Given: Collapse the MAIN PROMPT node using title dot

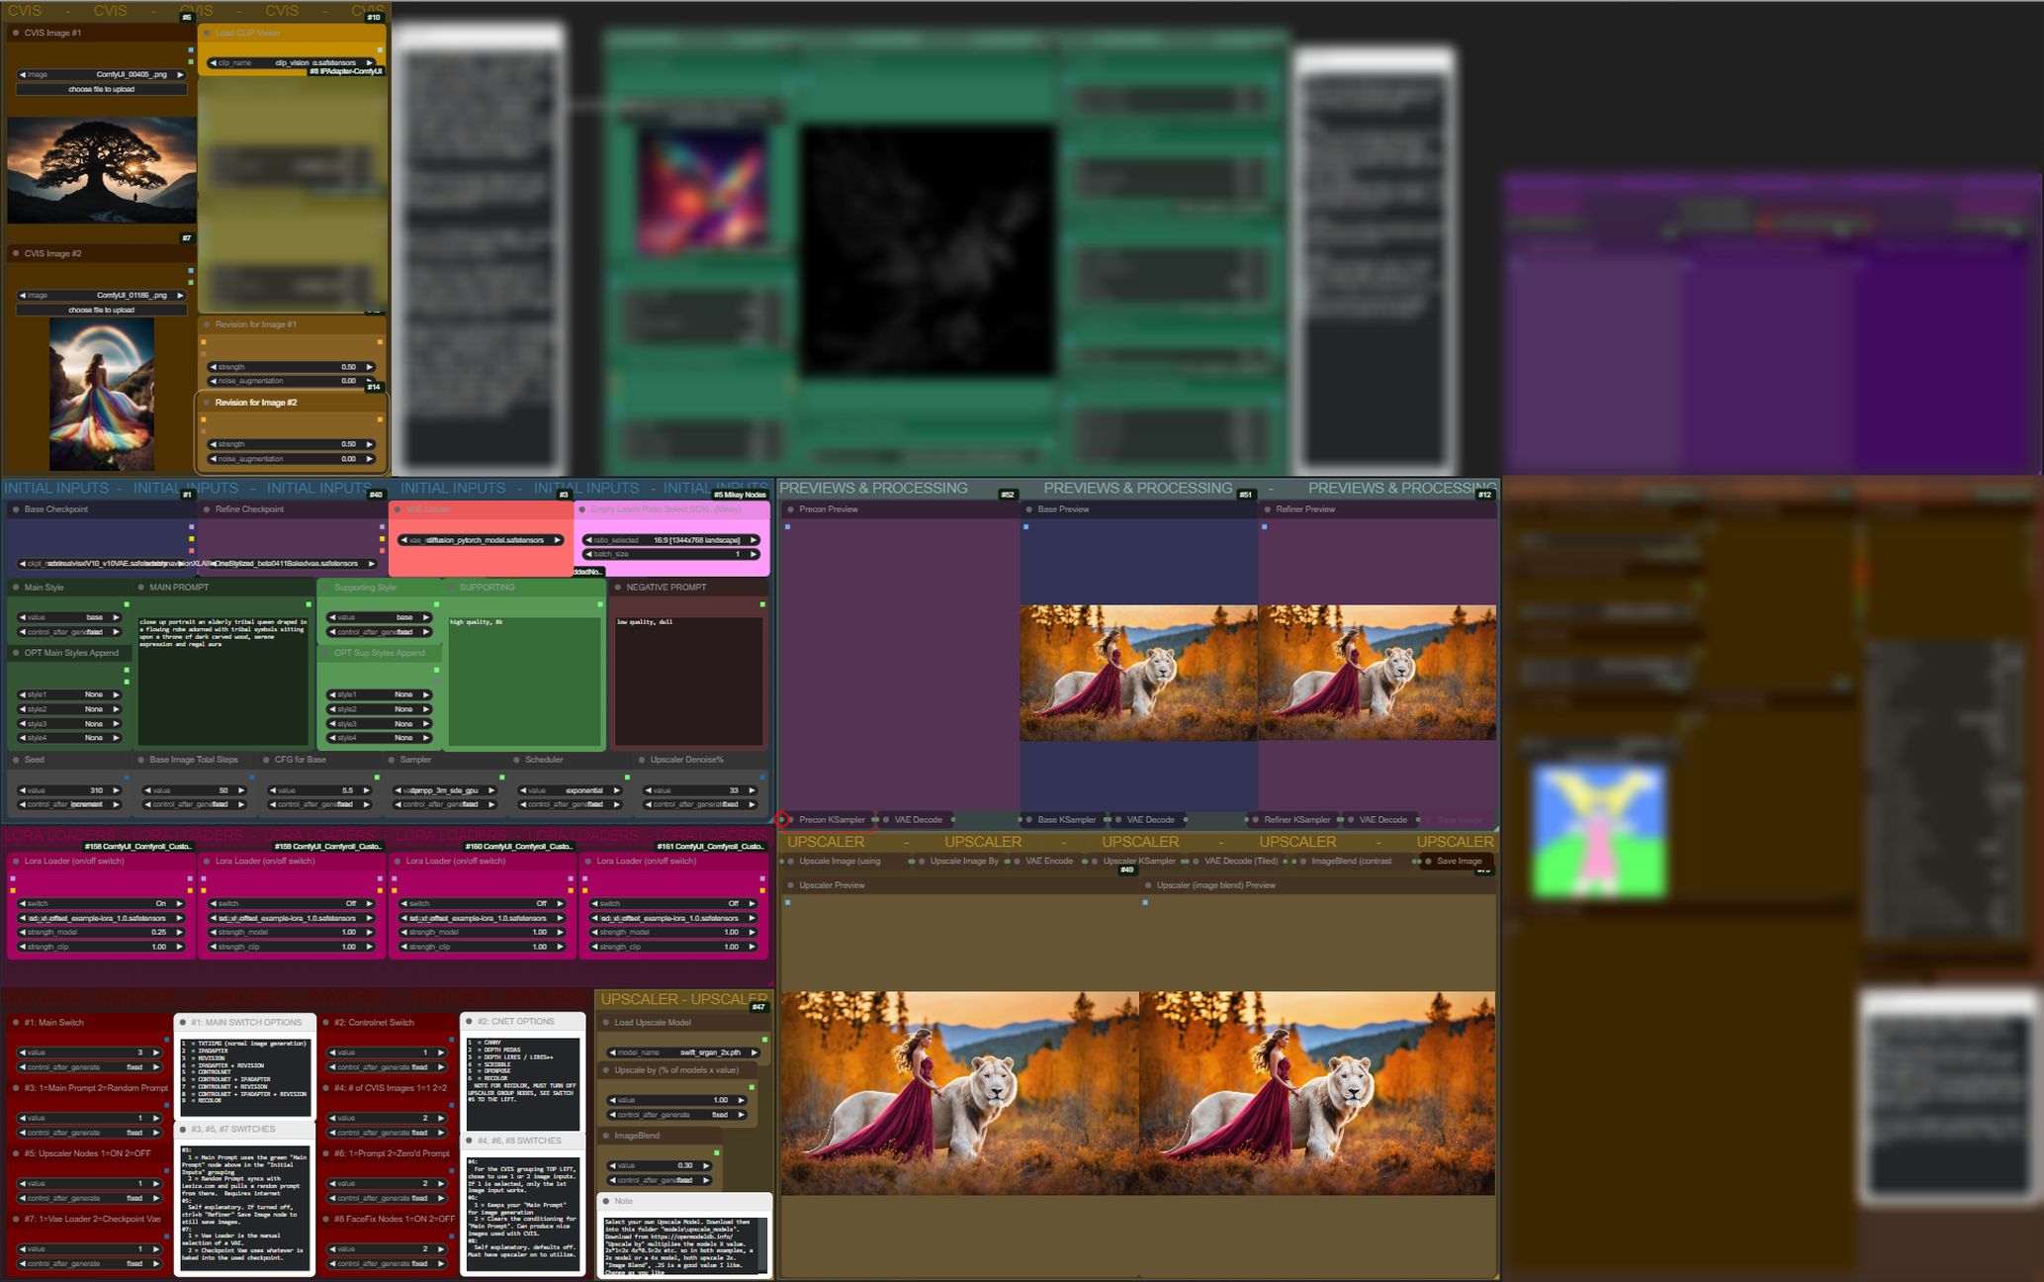Looking at the screenshot, I should pyautogui.click(x=141, y=588).
